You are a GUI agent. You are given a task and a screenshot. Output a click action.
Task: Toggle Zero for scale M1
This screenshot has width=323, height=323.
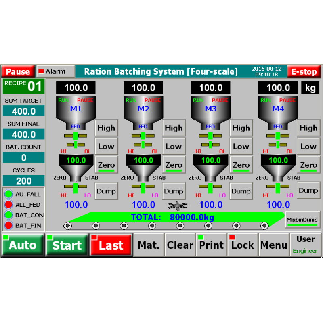[106, 165]
